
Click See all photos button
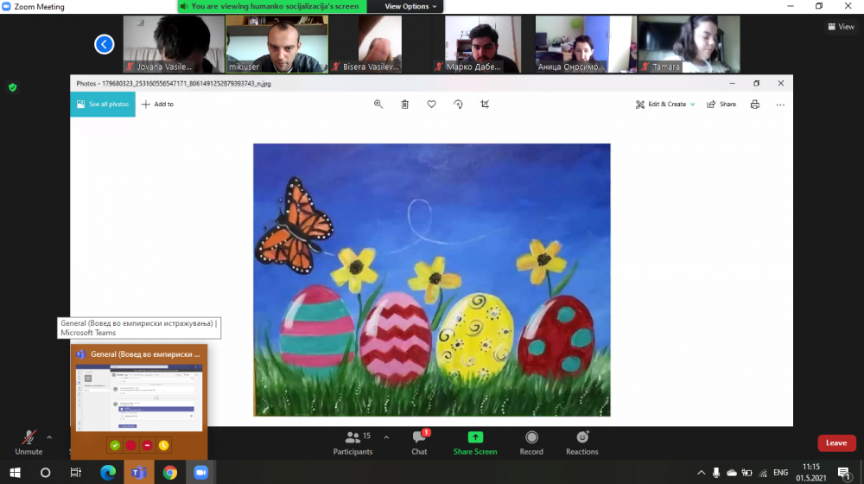(x=103, y=104)
